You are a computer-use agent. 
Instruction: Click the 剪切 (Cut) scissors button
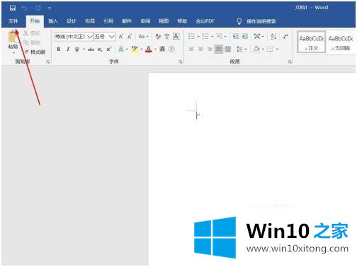click(32, 33)
